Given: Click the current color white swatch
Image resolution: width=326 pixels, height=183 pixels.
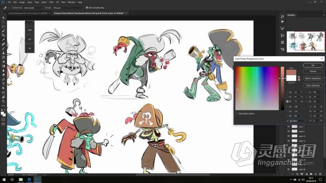Looking at the screenshot, I should (x=291, y=78).
